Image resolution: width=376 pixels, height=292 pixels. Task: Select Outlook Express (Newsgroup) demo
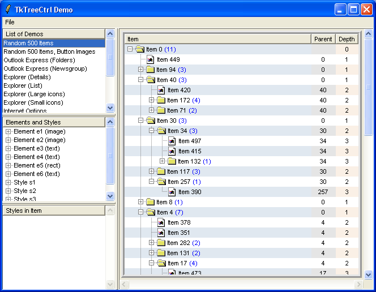(x=54, y=68)
